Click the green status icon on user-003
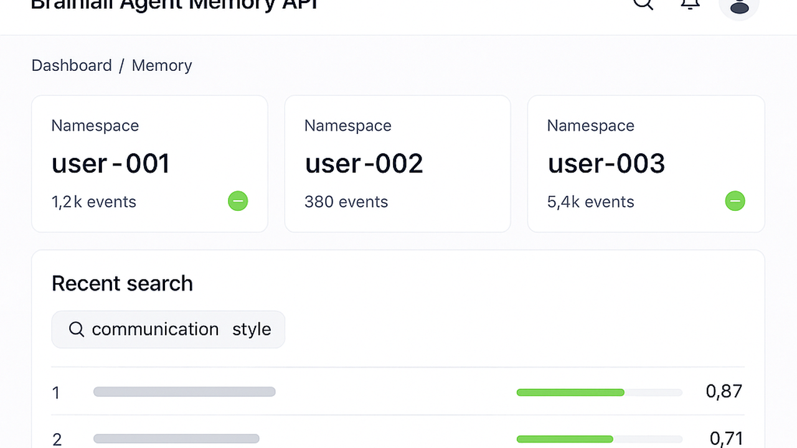This screenshot has width=797, height=448. coord(735,201)
